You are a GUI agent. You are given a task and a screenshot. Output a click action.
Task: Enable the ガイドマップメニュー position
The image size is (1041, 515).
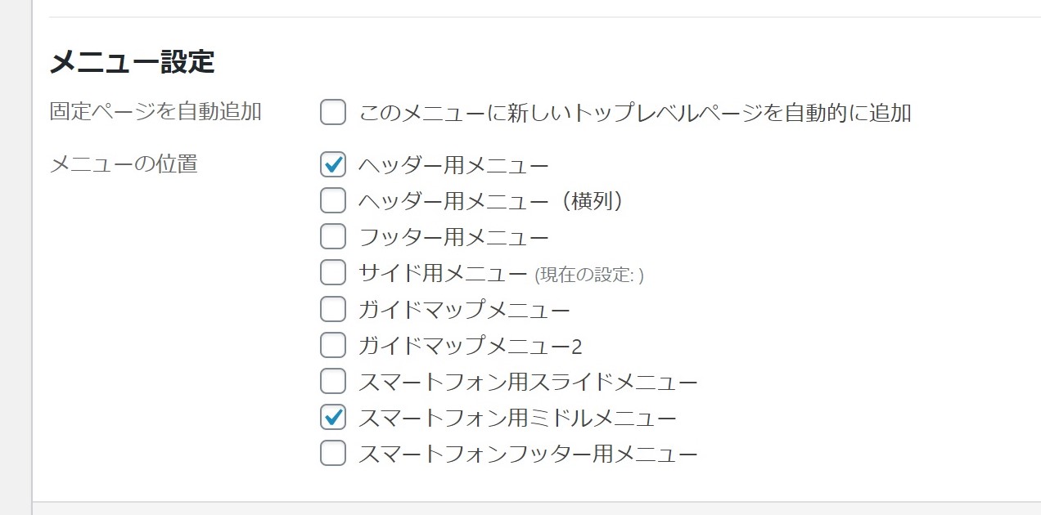click(332, 308)
